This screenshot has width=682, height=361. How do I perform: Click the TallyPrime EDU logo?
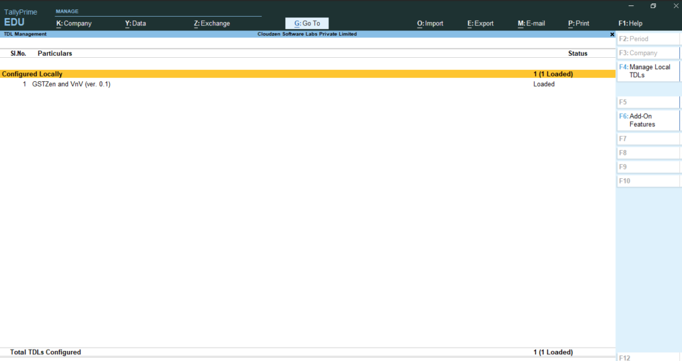[x=21, y=18]
